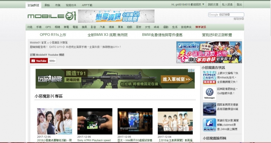Screen dimensions: 271x143
Task: Open the 影音 category menu
Action: [x=93, y=27]
